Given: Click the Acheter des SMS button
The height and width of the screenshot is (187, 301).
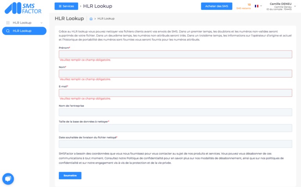Looking at the screenshot, I should [x=216, y=6].
